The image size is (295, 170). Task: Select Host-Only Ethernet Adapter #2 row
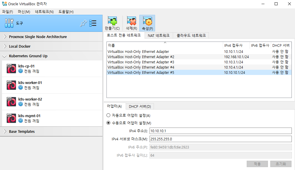coord(199,57)
